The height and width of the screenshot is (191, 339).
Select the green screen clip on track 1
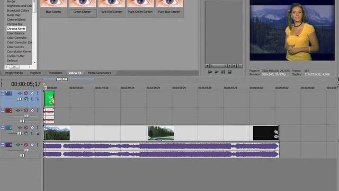point(49,99)
